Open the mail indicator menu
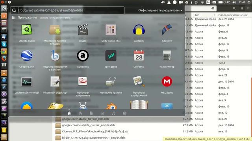Viewport: 252px width, 141px height. 214,2
